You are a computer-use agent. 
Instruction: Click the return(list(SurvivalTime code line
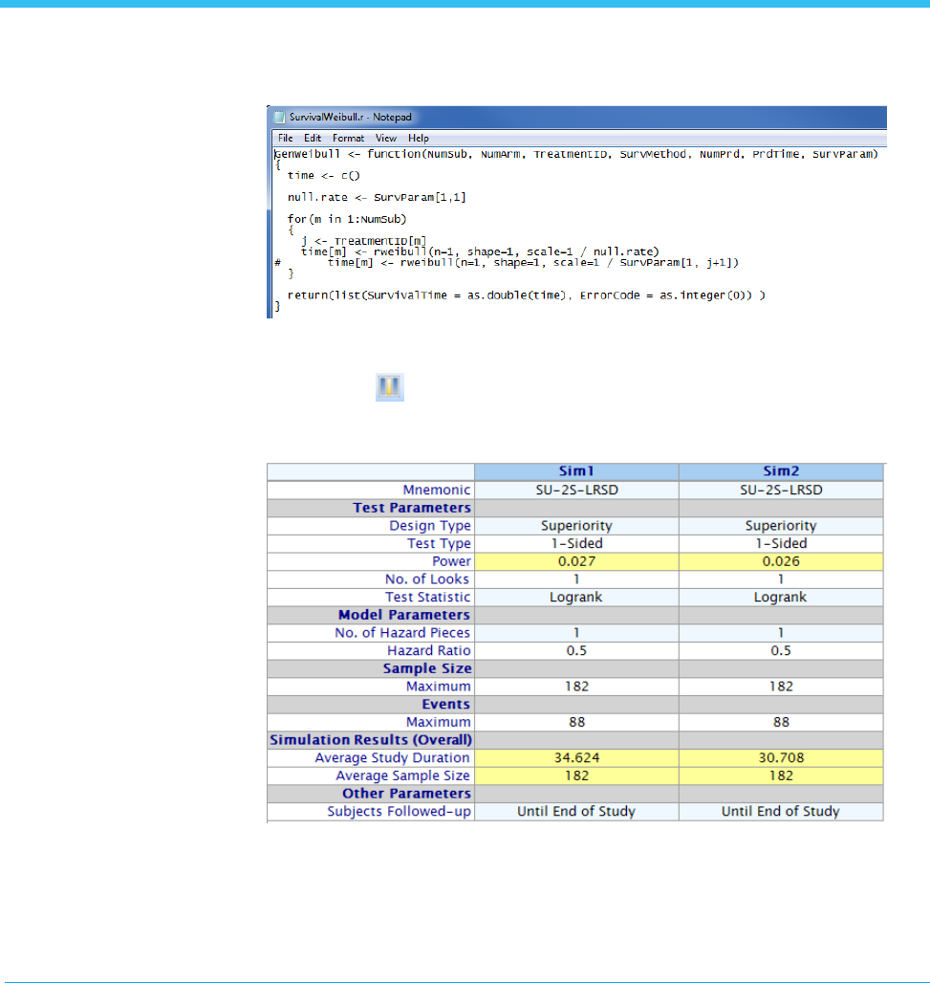point(526,295)
